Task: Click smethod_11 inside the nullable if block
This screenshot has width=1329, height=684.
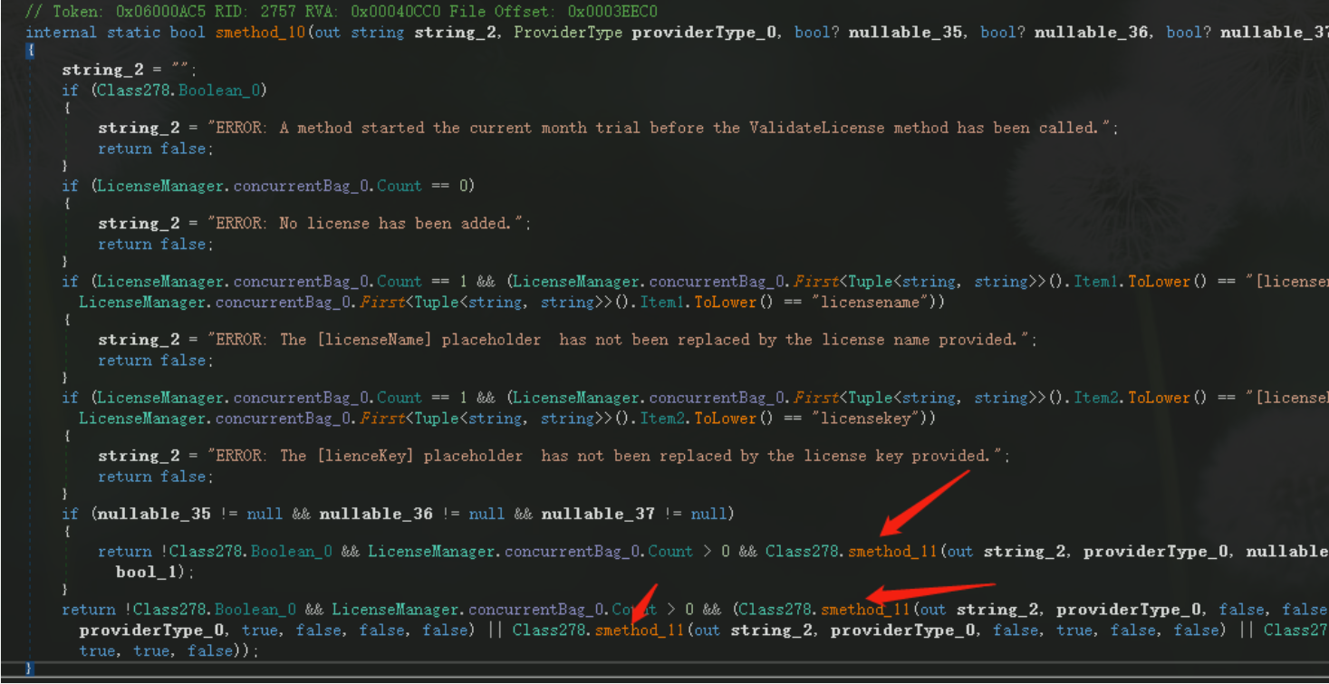Action: [x=892, y=551]
